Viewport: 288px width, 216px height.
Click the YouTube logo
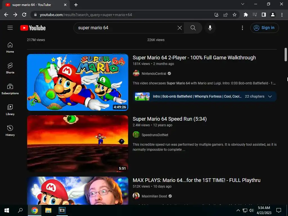[x=33, y=28]
